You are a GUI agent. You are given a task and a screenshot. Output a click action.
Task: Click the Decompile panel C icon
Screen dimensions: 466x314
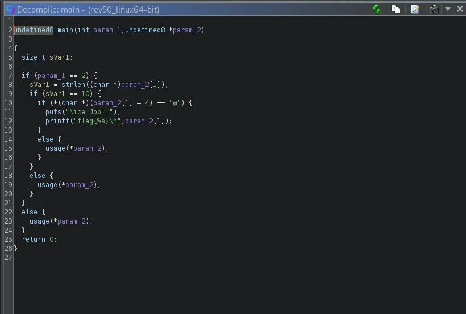[x=10, y=9]
